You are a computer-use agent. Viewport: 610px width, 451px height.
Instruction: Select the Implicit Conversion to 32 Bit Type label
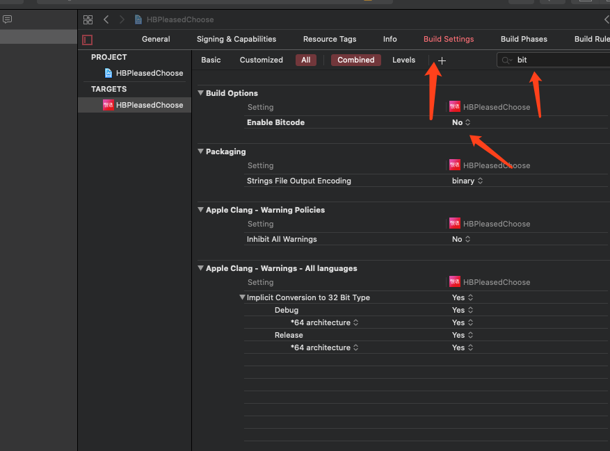[x=308, y=297]
